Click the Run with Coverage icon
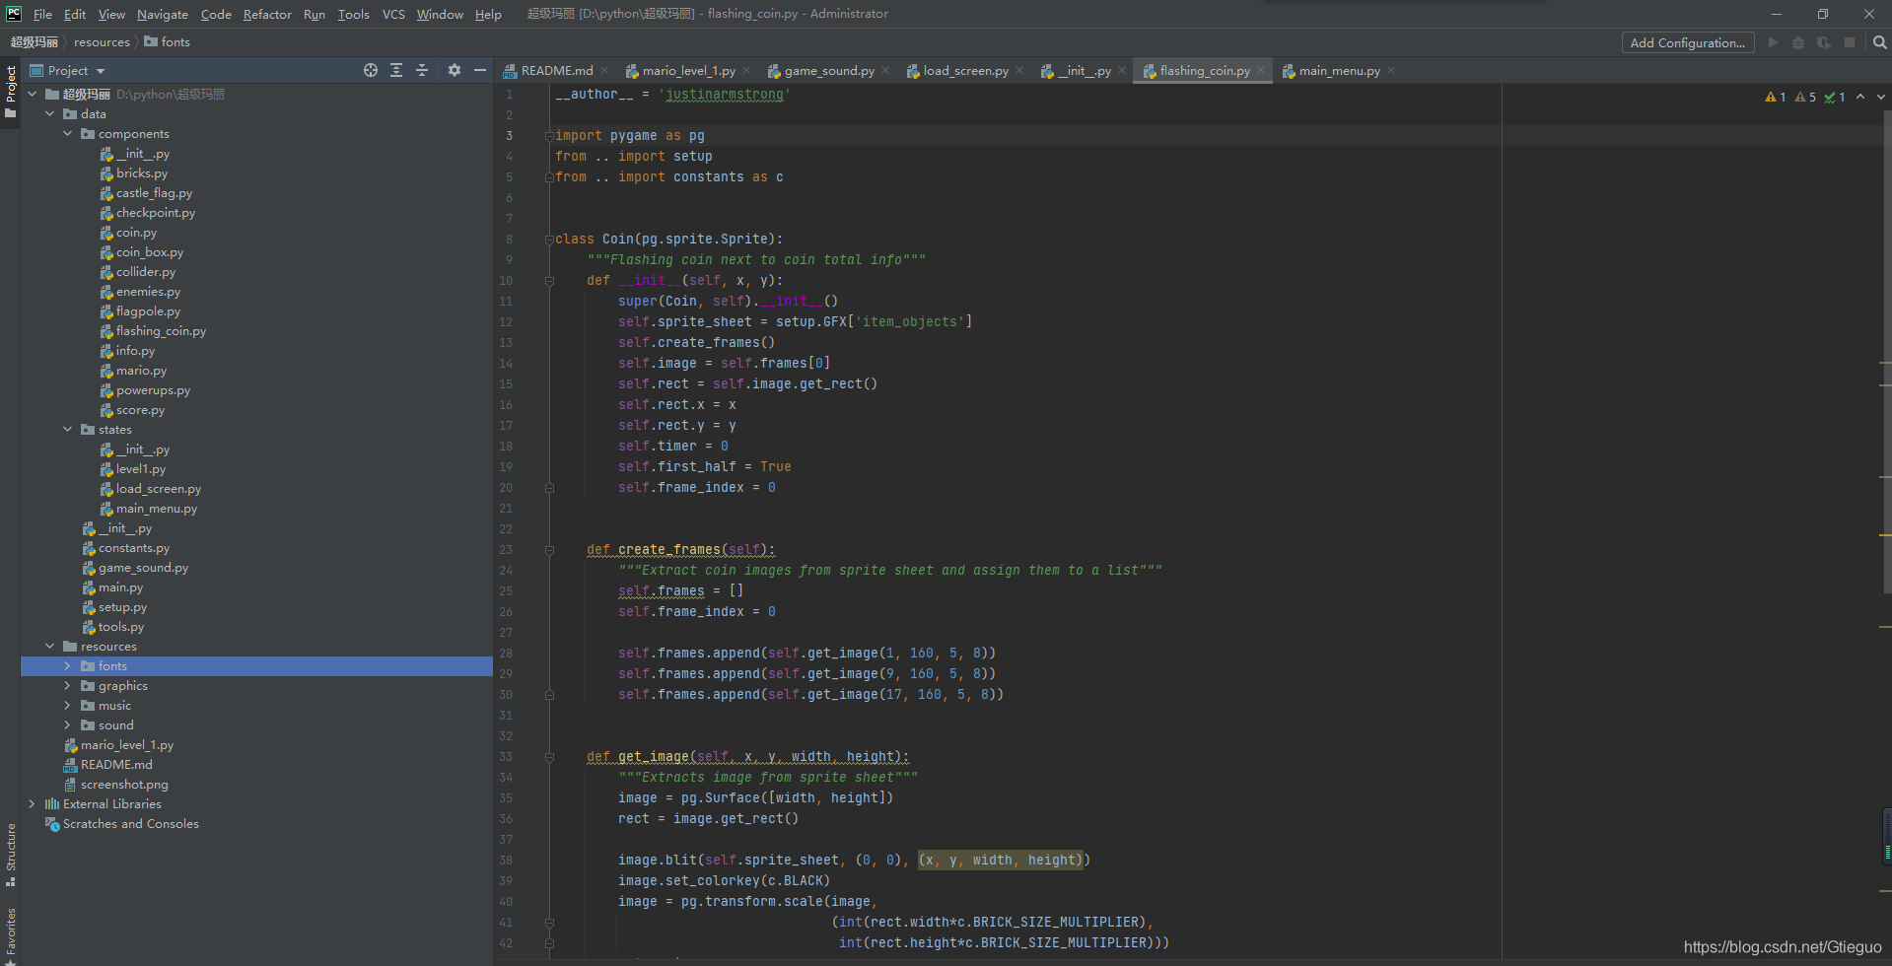This screenshot has width=1892, height=966. click(1824, 42)
